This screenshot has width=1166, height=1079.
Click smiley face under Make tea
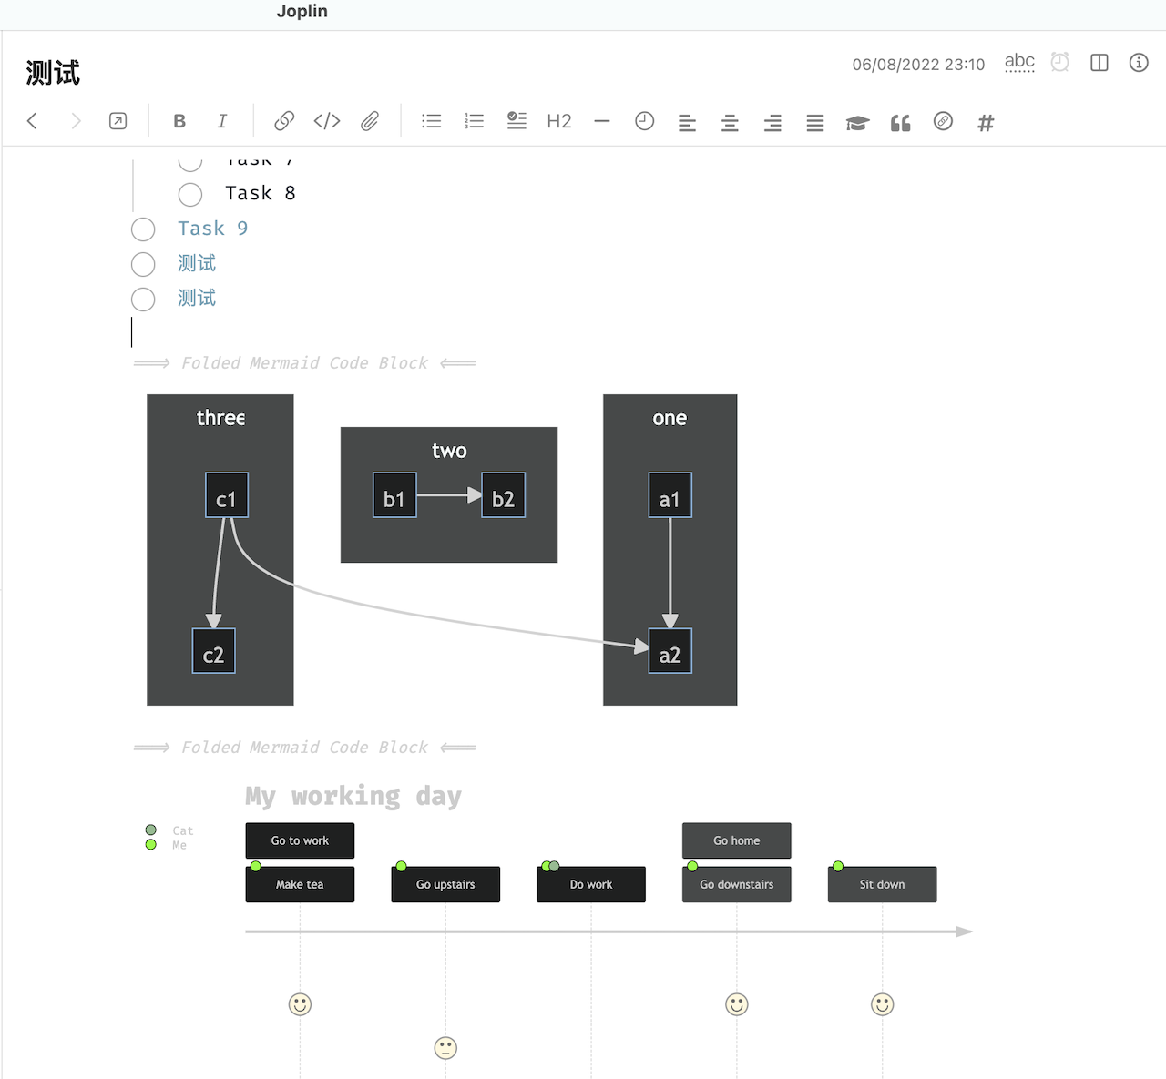[x=300, y=1004]
